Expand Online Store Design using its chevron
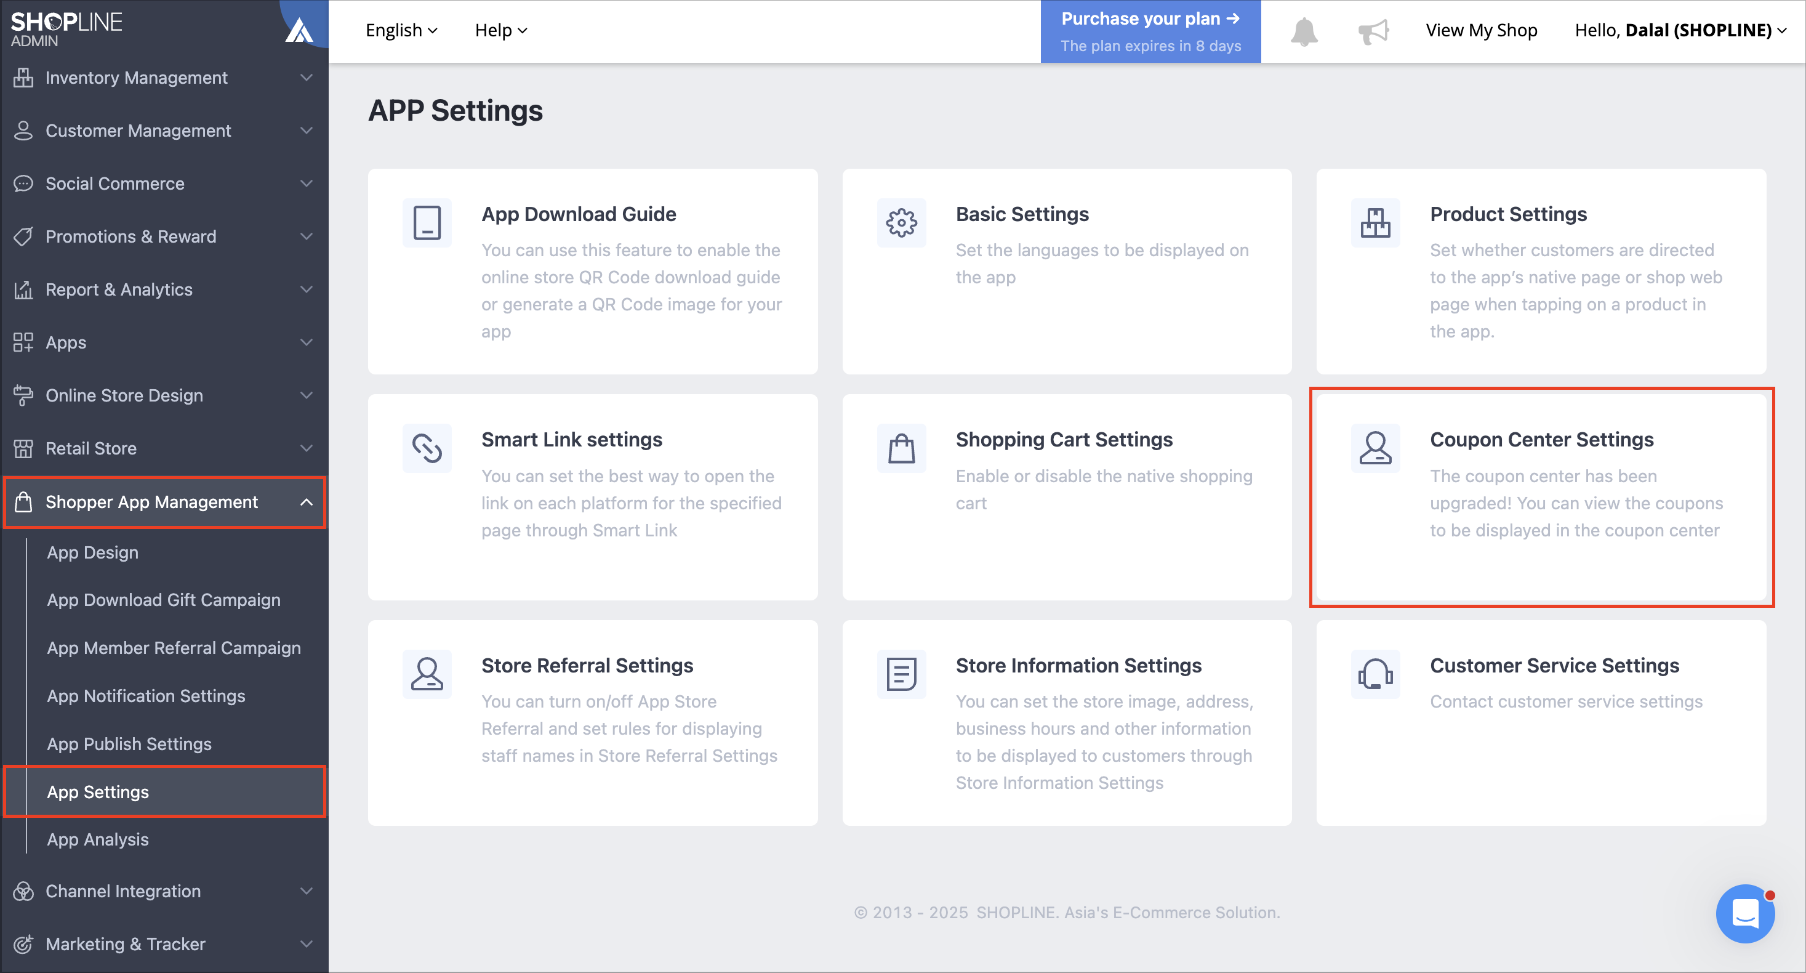The height and width of the screenshot is (973, 1806). (x=307, y=395)
